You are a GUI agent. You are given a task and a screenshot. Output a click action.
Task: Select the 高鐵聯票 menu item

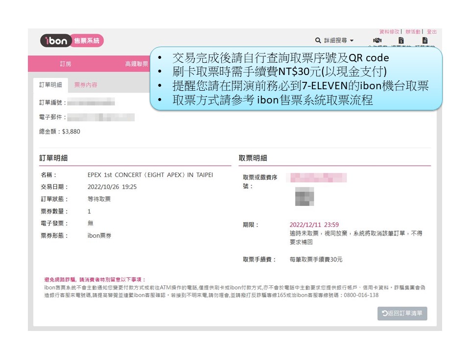pos(137,64)
